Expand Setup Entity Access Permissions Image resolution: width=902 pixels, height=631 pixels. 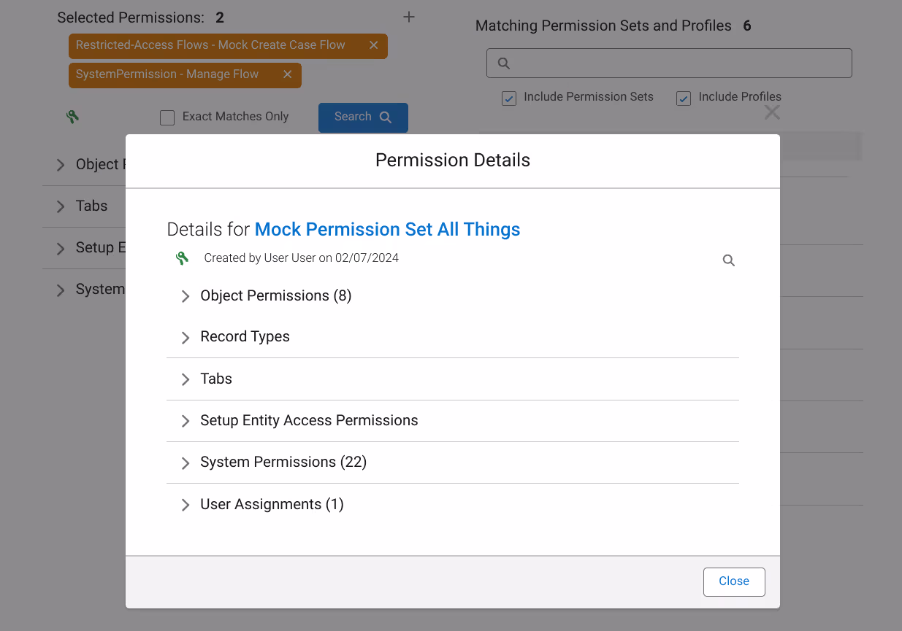(x=453, y=421)
